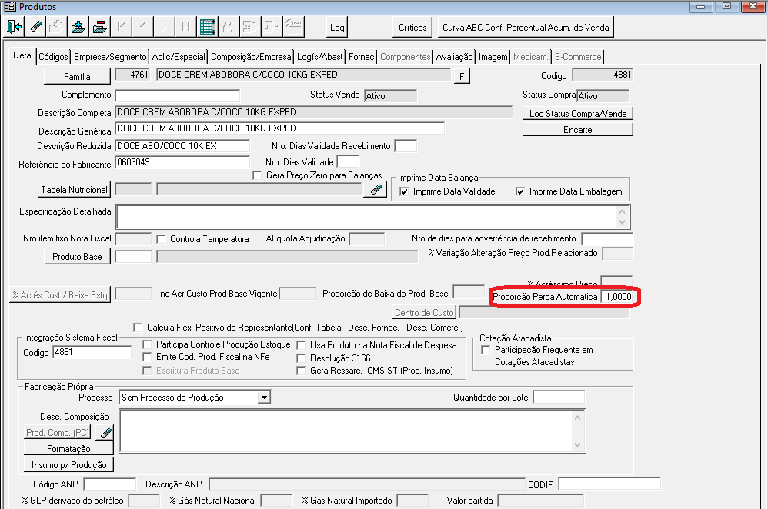Click the Descrição Reduzida field
Viewport: 768px width, 509px height.
pyautogui.click(x=182, y=146)
